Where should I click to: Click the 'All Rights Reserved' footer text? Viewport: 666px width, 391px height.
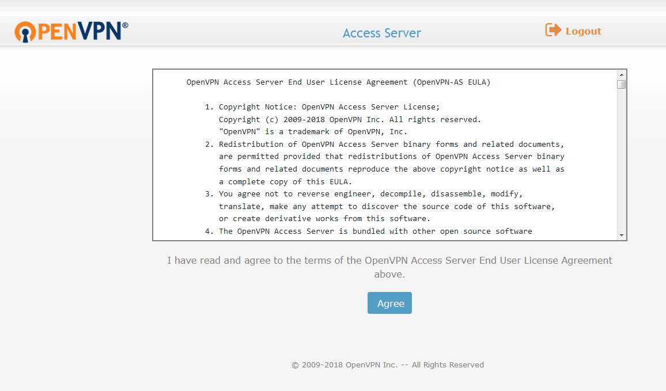(448, 365)
